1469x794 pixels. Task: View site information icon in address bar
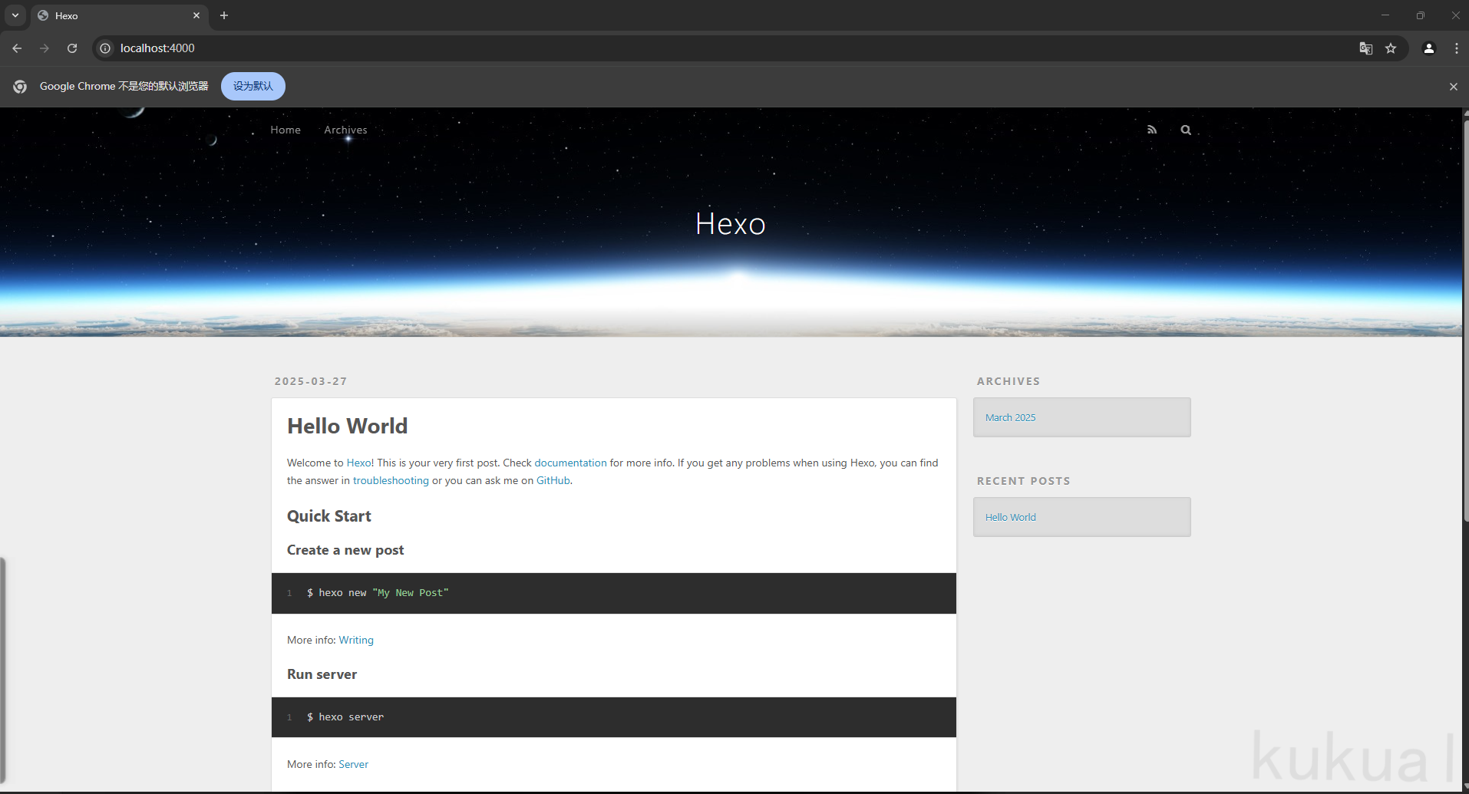pyautogui.click(x=105, y=48)
